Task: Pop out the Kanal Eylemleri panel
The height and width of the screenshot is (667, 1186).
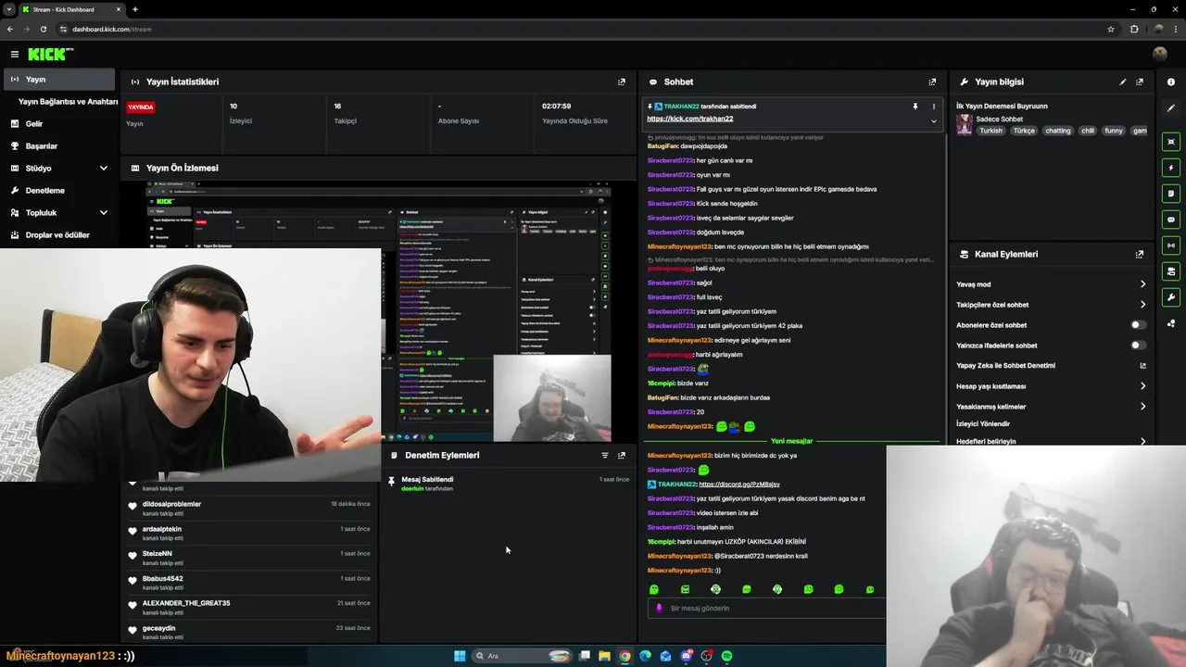Action: coord(1140,254)
